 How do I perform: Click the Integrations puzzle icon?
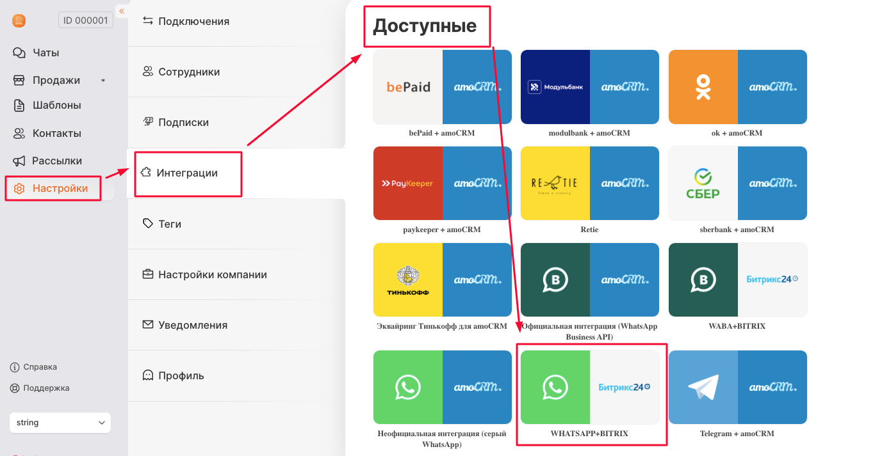(146, 173)
